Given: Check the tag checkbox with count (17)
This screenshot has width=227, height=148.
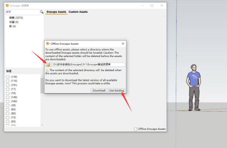Looking at the screenshot, I should click(8, 89).
